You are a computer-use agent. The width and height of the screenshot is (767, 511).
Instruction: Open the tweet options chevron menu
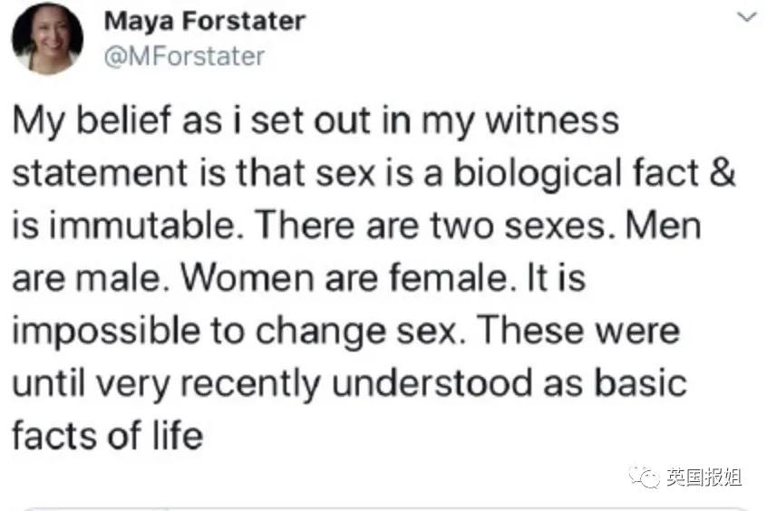click(x=747, y=16)
